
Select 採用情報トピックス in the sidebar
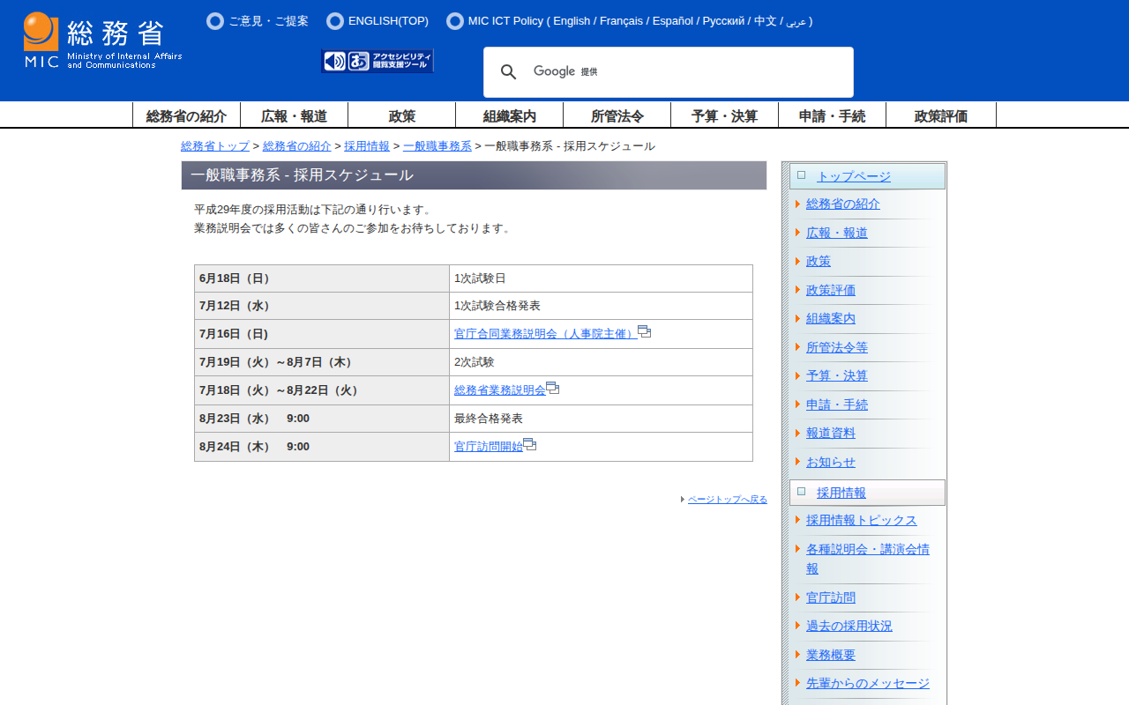861,521
